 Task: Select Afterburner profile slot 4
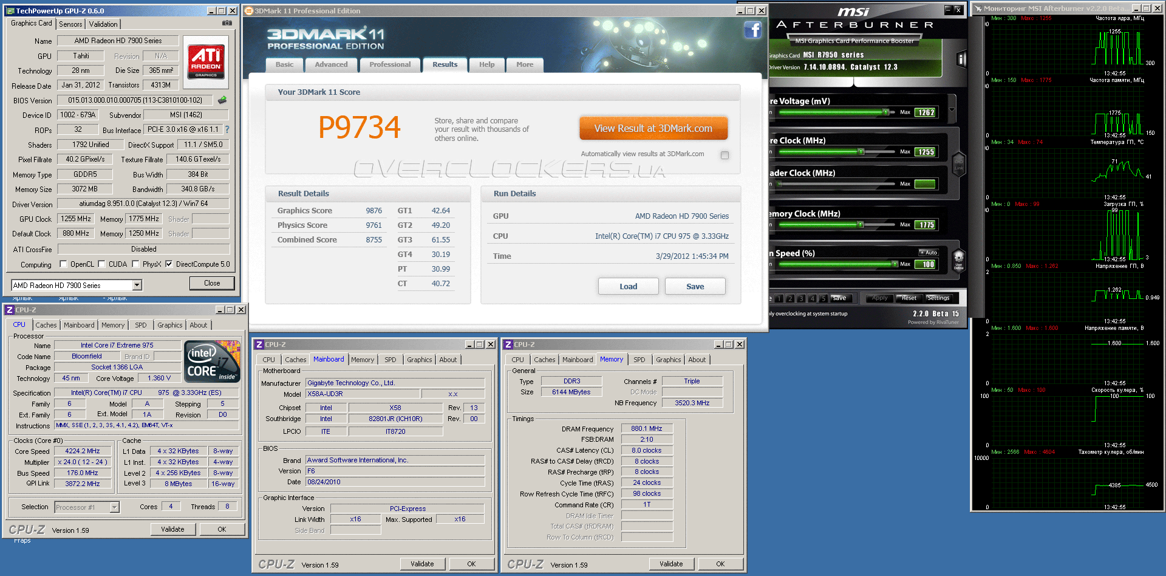[812, 298]
